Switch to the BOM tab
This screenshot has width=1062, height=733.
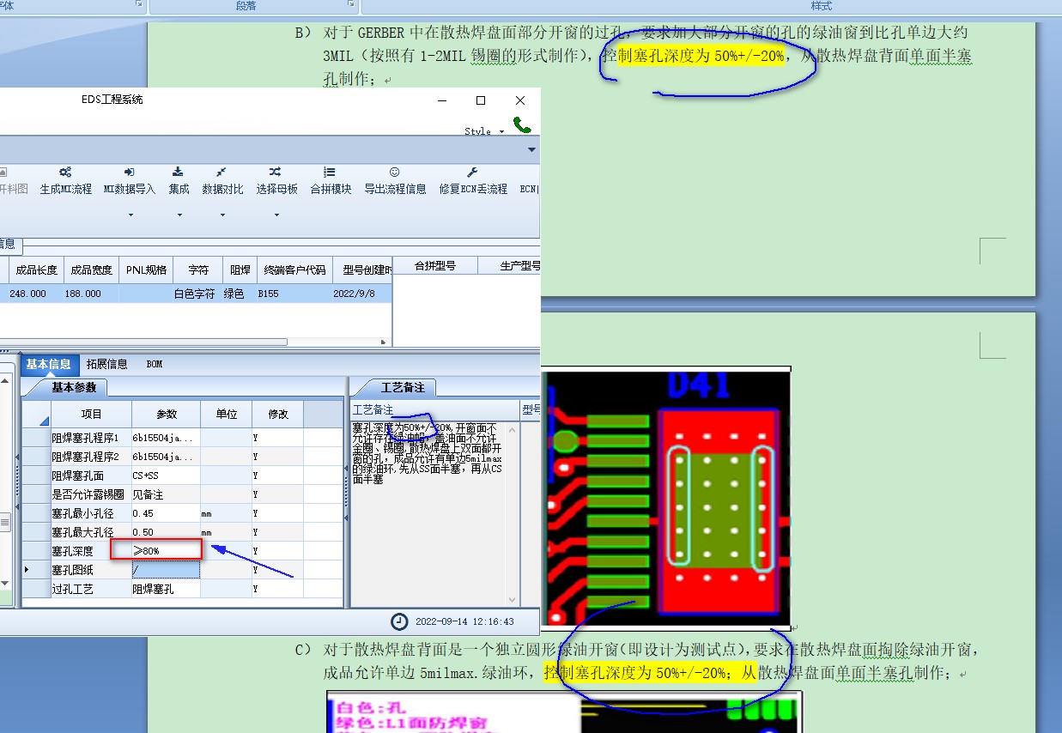[x=155, y=364]
